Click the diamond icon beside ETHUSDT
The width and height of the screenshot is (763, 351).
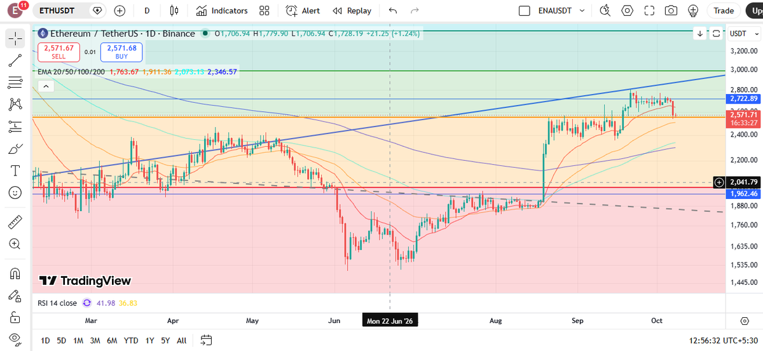97,11
